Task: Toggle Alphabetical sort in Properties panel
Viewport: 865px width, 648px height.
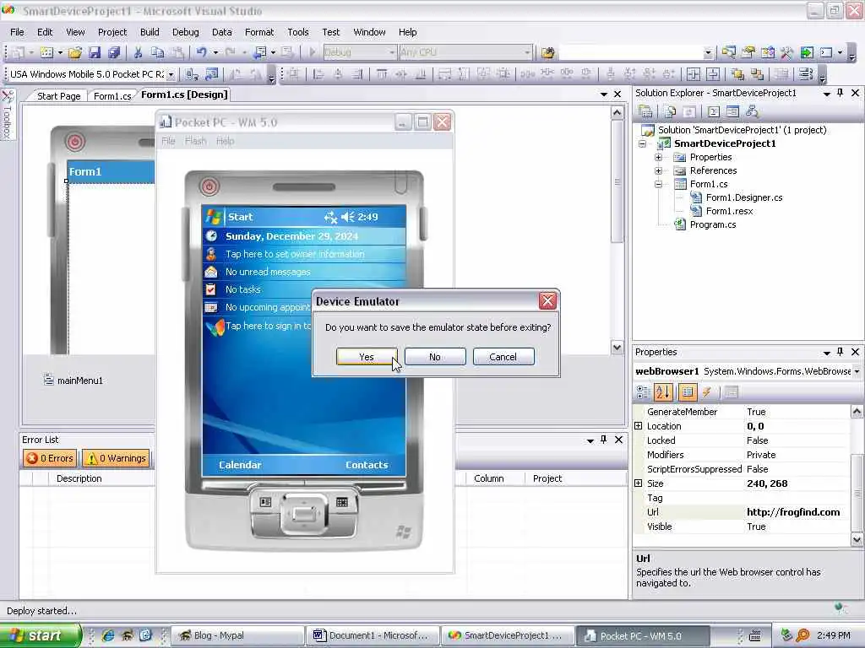Action: click(x=662, y=391)
